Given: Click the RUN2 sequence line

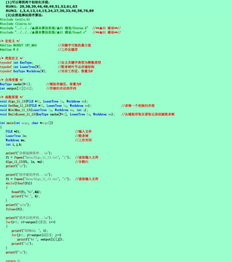Looking at the screenshot, I should [50, 11].
